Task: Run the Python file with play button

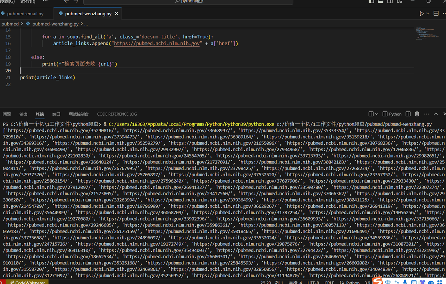Action: (422, 14)
